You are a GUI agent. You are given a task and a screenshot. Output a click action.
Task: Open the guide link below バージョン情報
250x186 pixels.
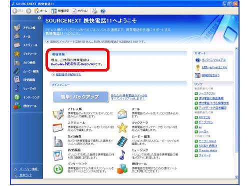click(x=25, y=175)
